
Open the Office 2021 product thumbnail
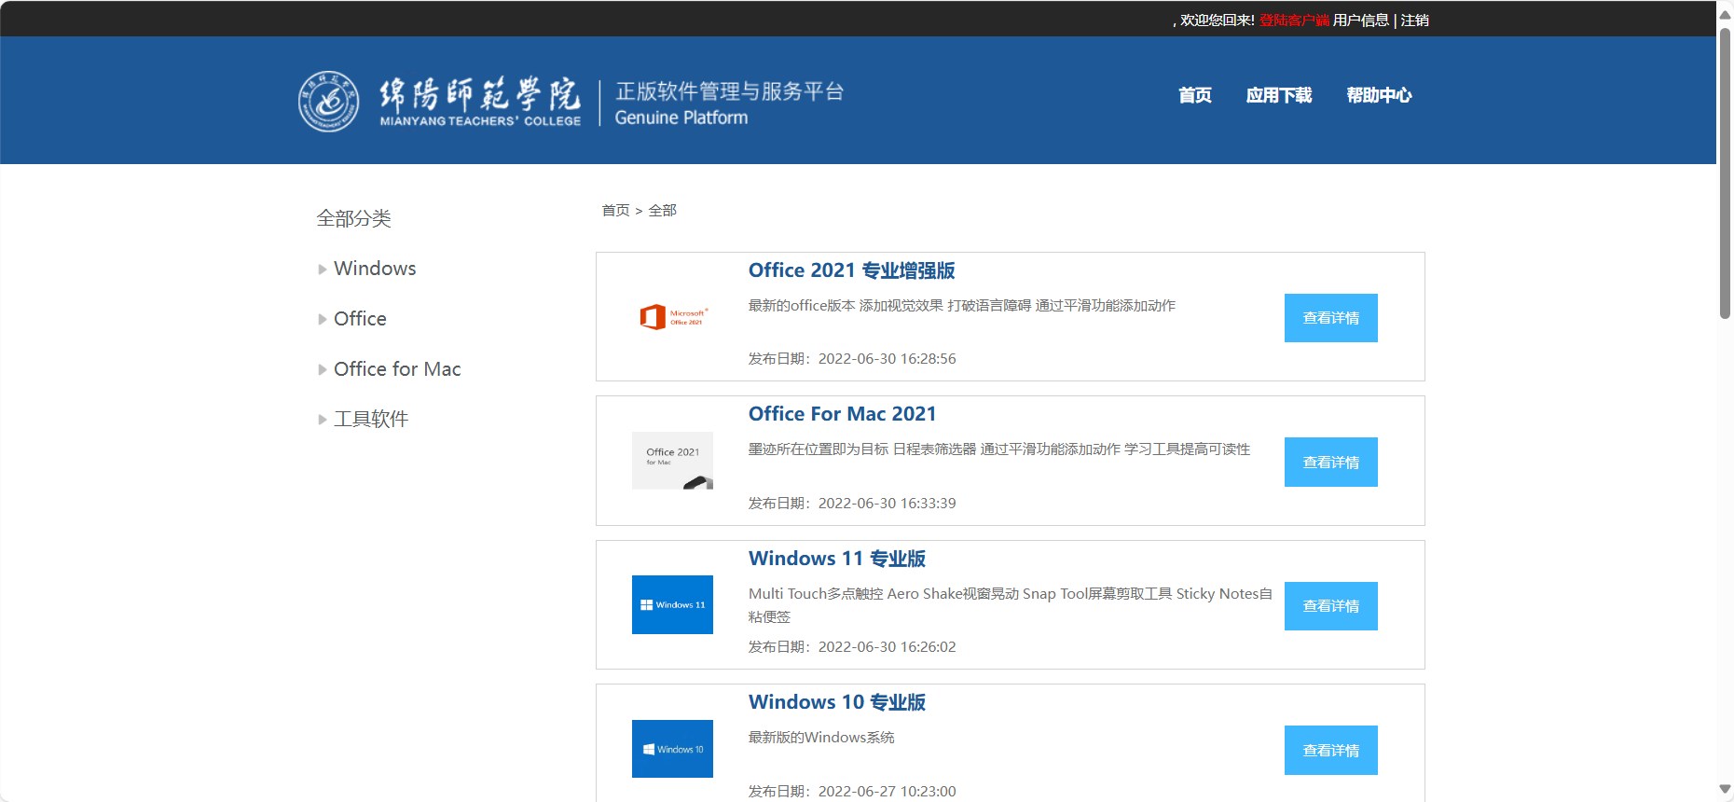(673, 317)
